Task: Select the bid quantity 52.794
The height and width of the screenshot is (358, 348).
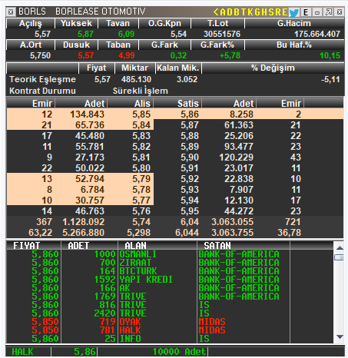Action: coord(90,179)
